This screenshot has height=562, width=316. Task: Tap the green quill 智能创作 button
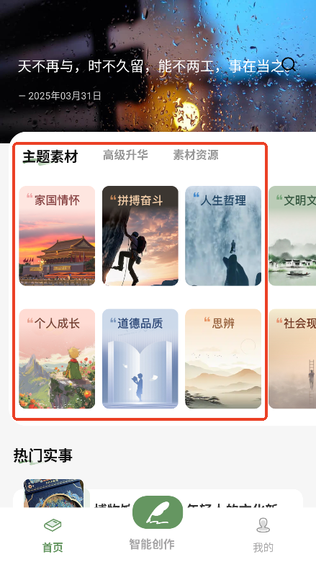pyautogui.click(x=158, y=512)
